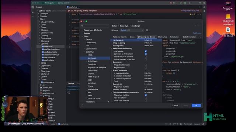This screenshot has width=236, height=132.
Task: Open the Project tool window icon
Action: [33, 7]
